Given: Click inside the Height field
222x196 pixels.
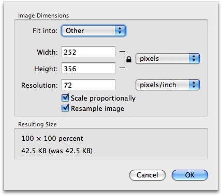Looking at the screenshot, I should click(x=88, y=68).
